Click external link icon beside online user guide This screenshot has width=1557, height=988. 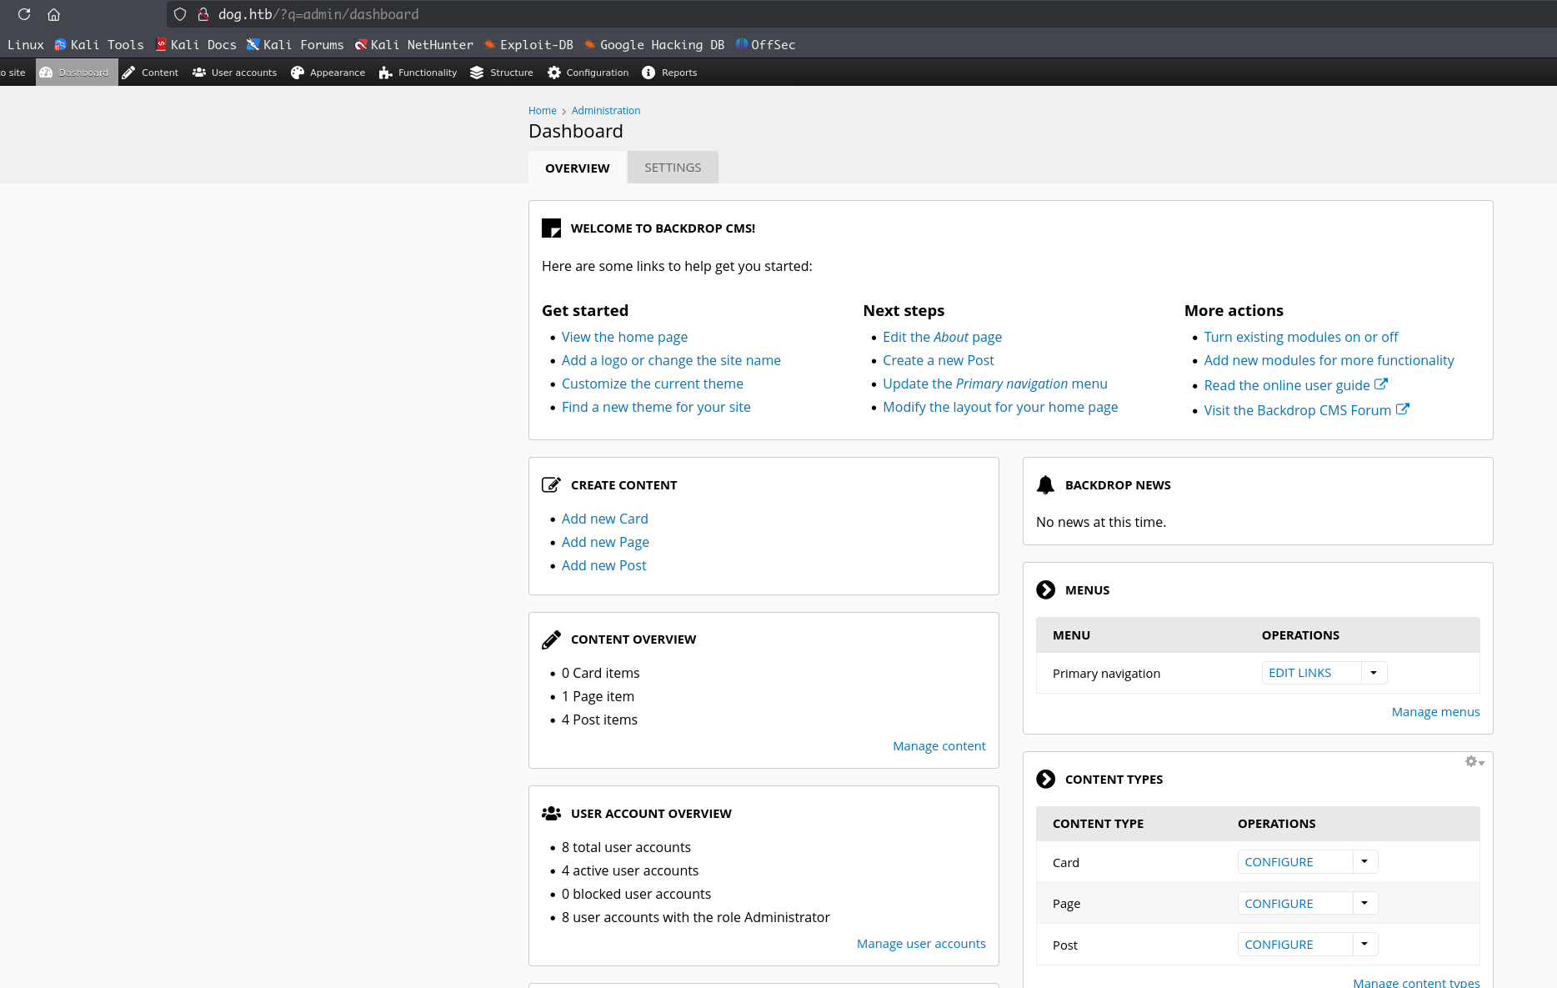1381,384
